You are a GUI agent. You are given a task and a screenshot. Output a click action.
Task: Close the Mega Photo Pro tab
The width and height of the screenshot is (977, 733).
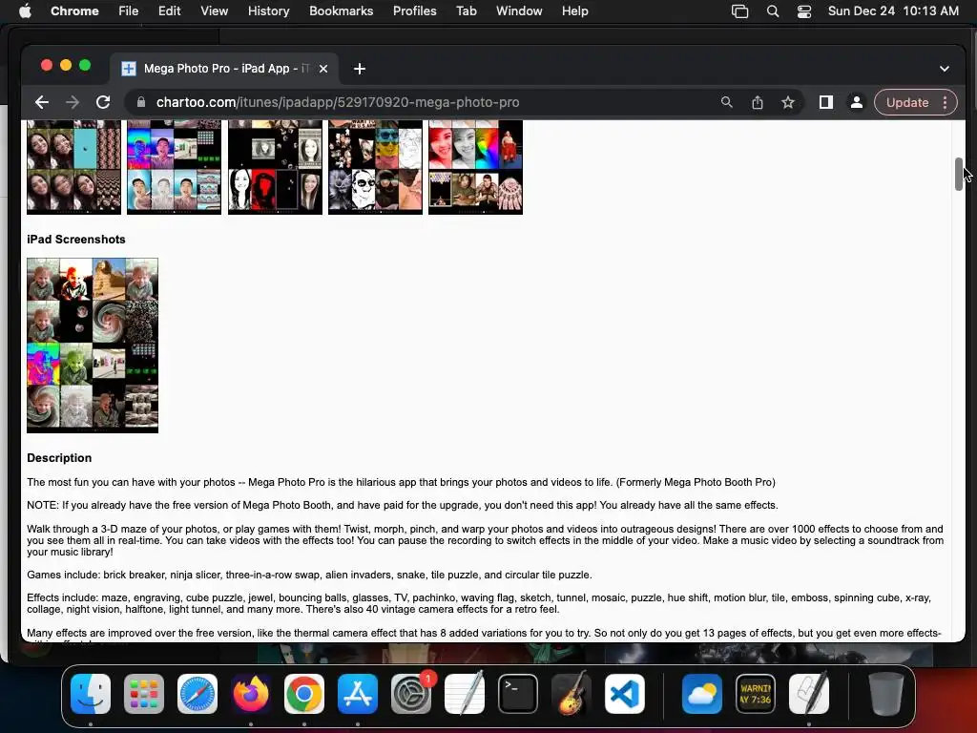pos(323,69)
